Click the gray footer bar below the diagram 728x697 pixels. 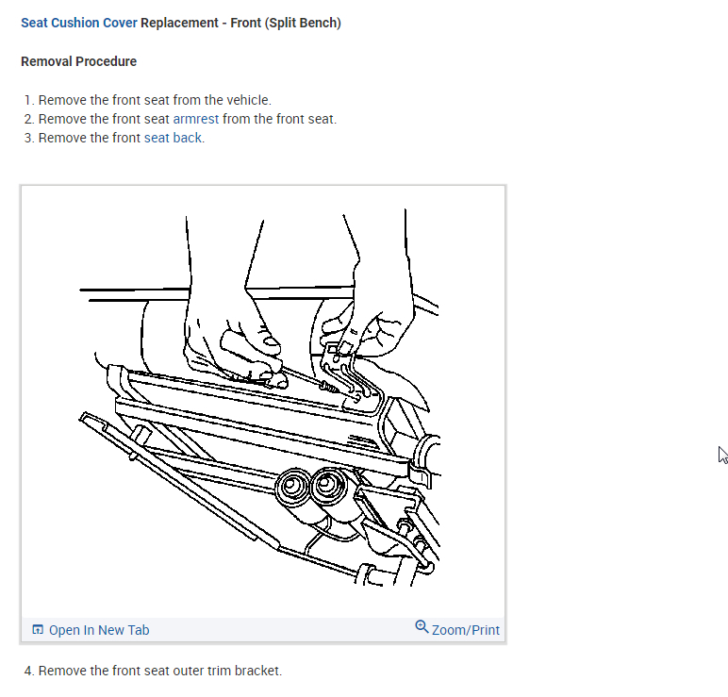point(263,630)
